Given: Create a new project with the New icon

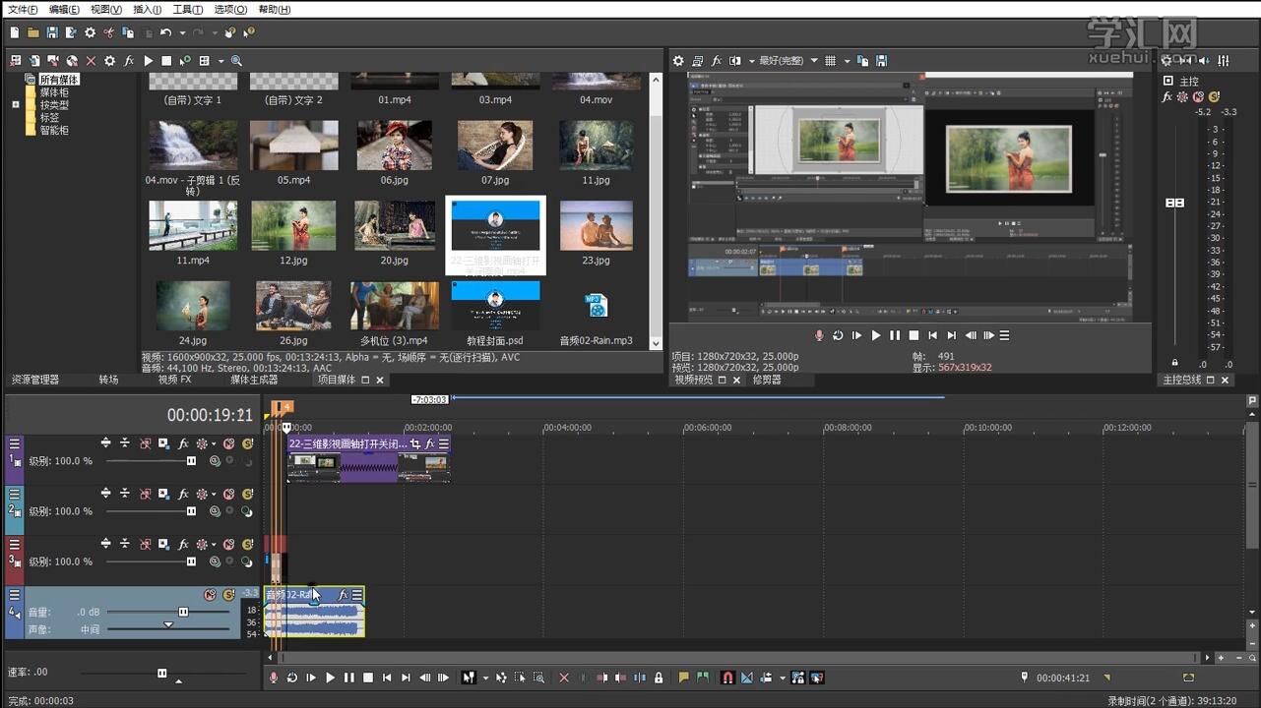Looking at the screenshot, I should click(14, 32).
